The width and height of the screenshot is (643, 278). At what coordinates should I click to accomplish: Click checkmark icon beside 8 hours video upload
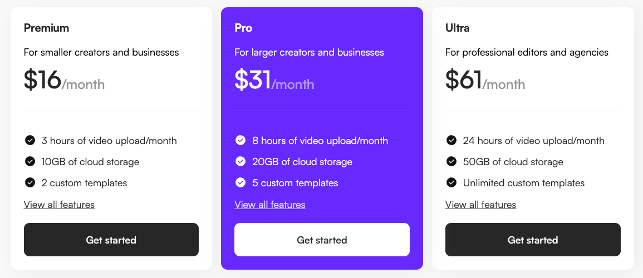[x=240, y=141]
